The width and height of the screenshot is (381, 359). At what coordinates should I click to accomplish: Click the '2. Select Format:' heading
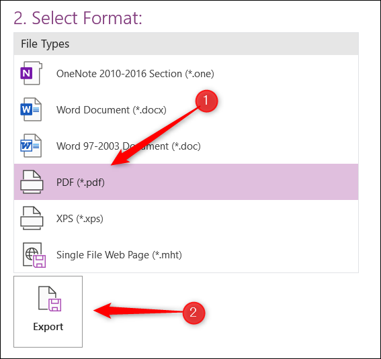point(78,17)
